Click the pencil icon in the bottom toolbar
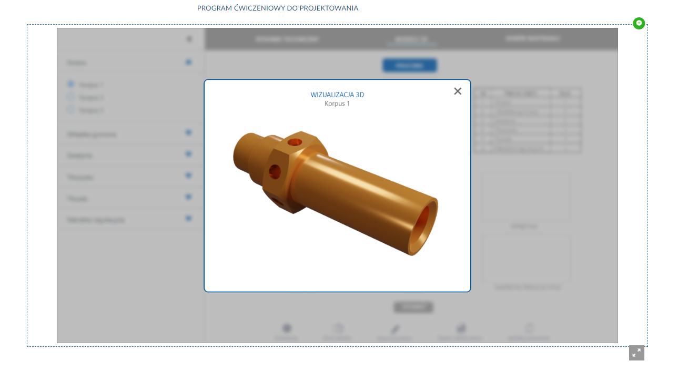Screen dimensions: 698x371 pos(395,329)
